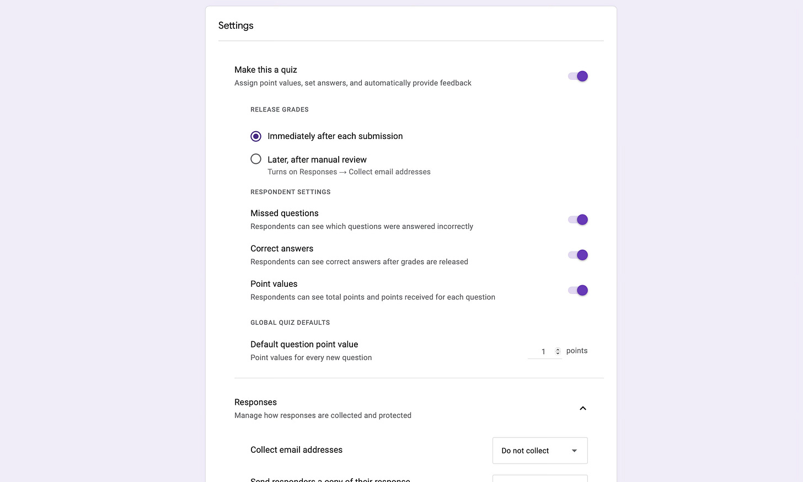Click the dropdown arrow beside Do not collect

[574, 451]
